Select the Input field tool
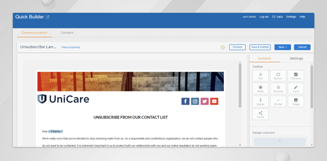The height and width of the screenshot is (161, 327). click(296, 89)
